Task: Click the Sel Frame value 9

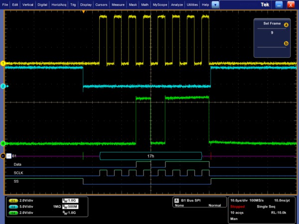Action: (272, 32)
